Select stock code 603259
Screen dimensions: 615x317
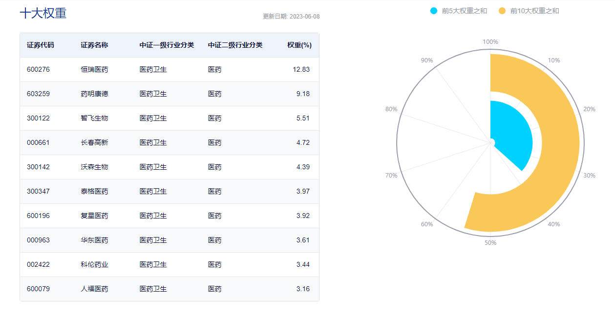point(38,94)
